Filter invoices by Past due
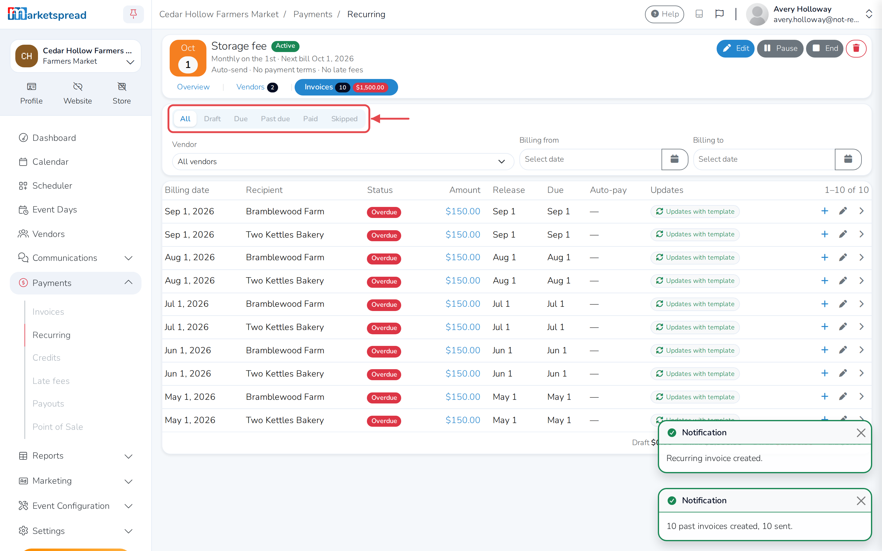This screenshot has height=551, width=882. pyautogui.click(x=275, y=119)
